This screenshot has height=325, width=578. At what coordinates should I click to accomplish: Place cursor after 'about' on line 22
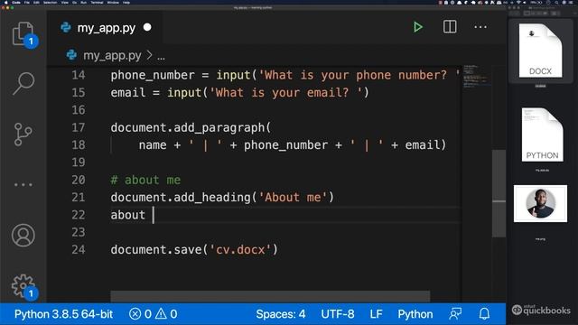tap(154, 215)
